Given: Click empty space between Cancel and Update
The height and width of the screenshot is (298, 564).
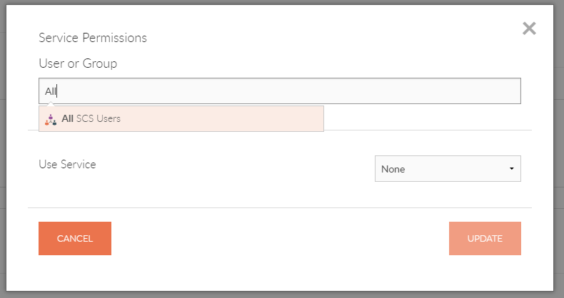Looking at the screenshot, I should (x=278, y=238).
